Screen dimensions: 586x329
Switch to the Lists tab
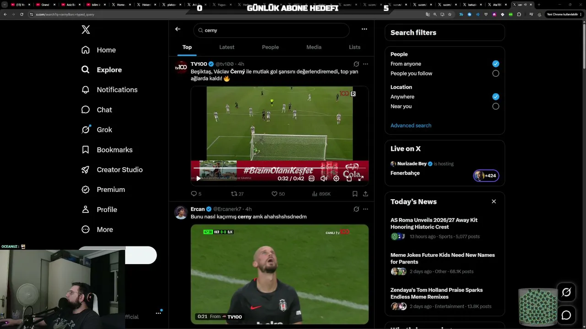[x=355, y=47]
